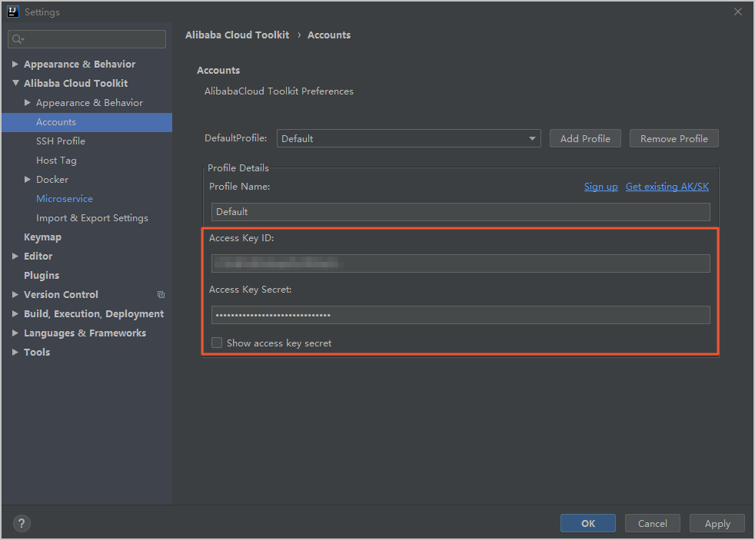Open the Microservice settings page

(x=65, y=199)
